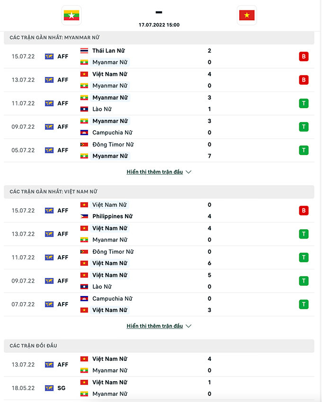Click the Cambodia flag in the 07.07.22 match

84,299
